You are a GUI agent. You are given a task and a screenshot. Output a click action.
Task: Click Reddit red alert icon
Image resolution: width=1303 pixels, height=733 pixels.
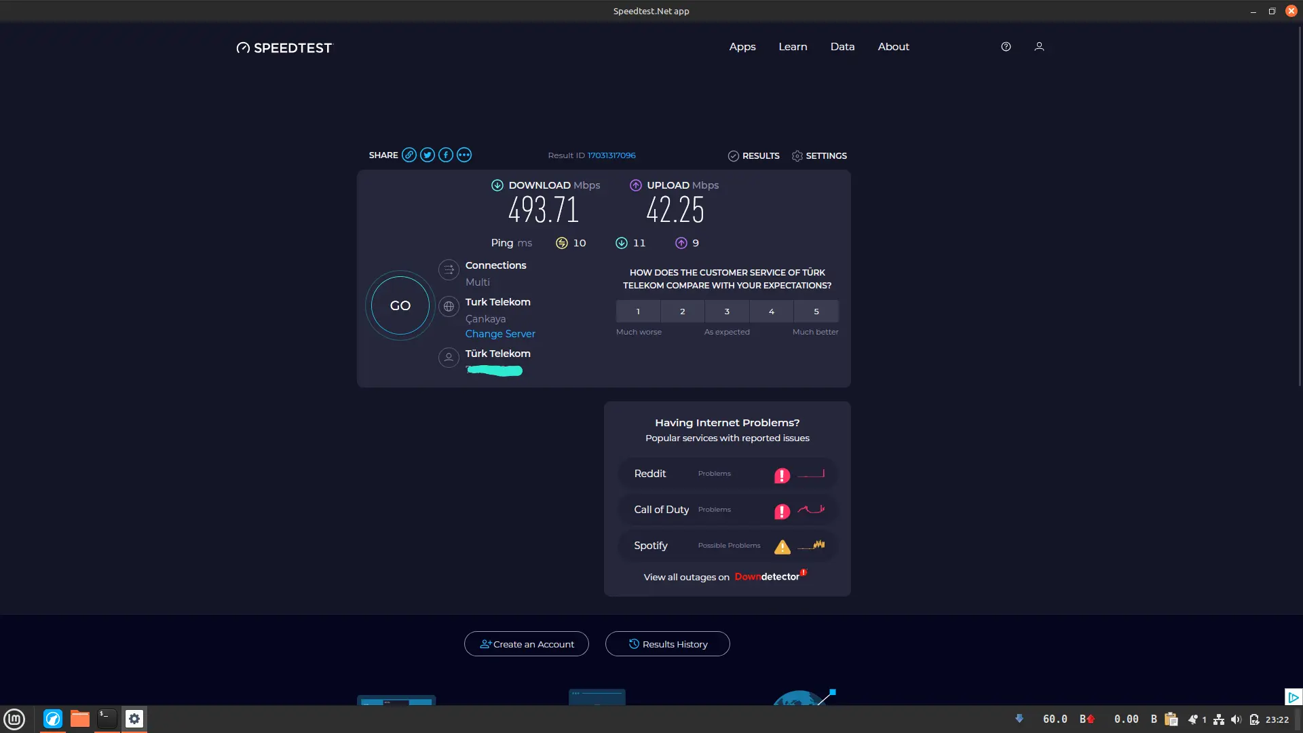782,475
